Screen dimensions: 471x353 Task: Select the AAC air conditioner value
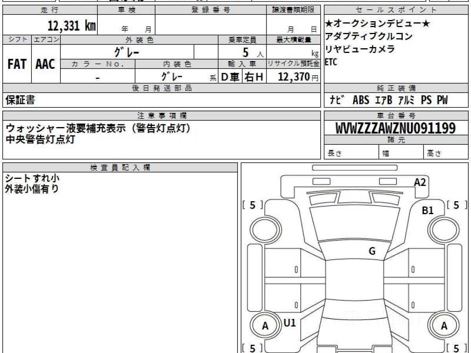click(46, 64)
